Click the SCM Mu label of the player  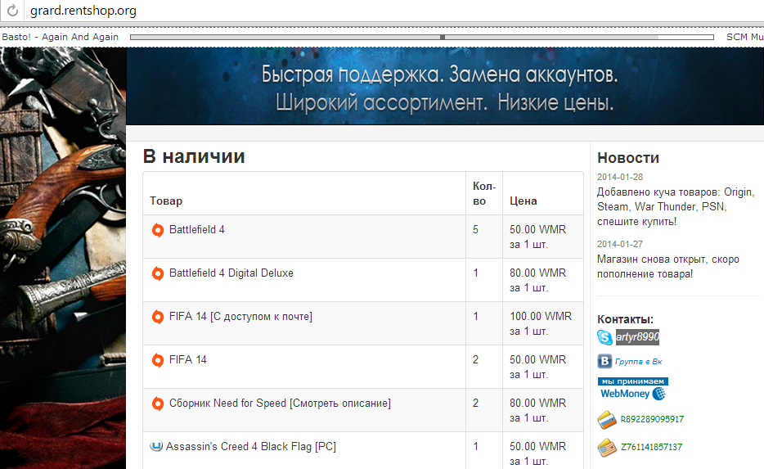point(745,37)
